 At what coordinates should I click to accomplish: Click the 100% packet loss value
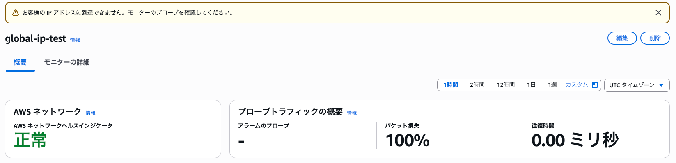(x=408, y=140)
